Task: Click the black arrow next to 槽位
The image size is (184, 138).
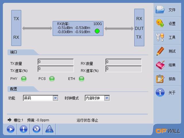Action: pos(9,120)
